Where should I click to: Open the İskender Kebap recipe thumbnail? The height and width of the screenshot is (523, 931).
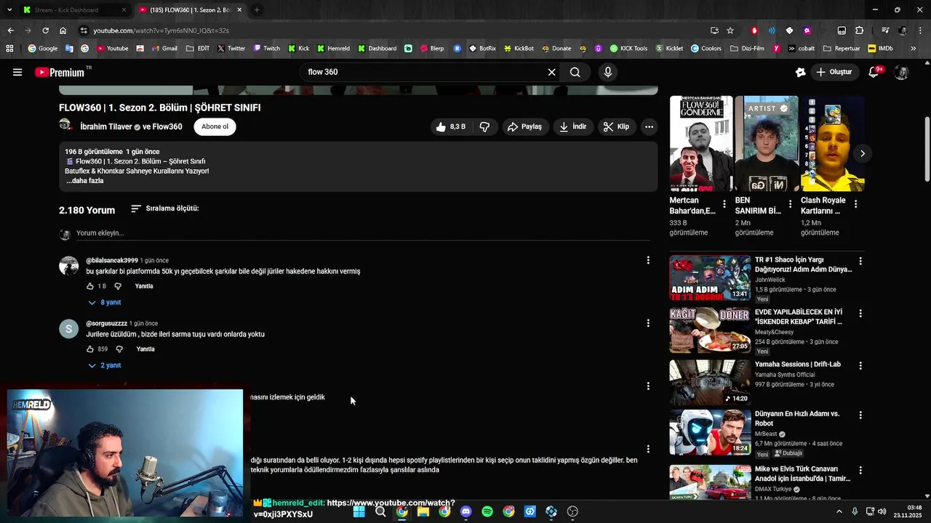(710, 330)
